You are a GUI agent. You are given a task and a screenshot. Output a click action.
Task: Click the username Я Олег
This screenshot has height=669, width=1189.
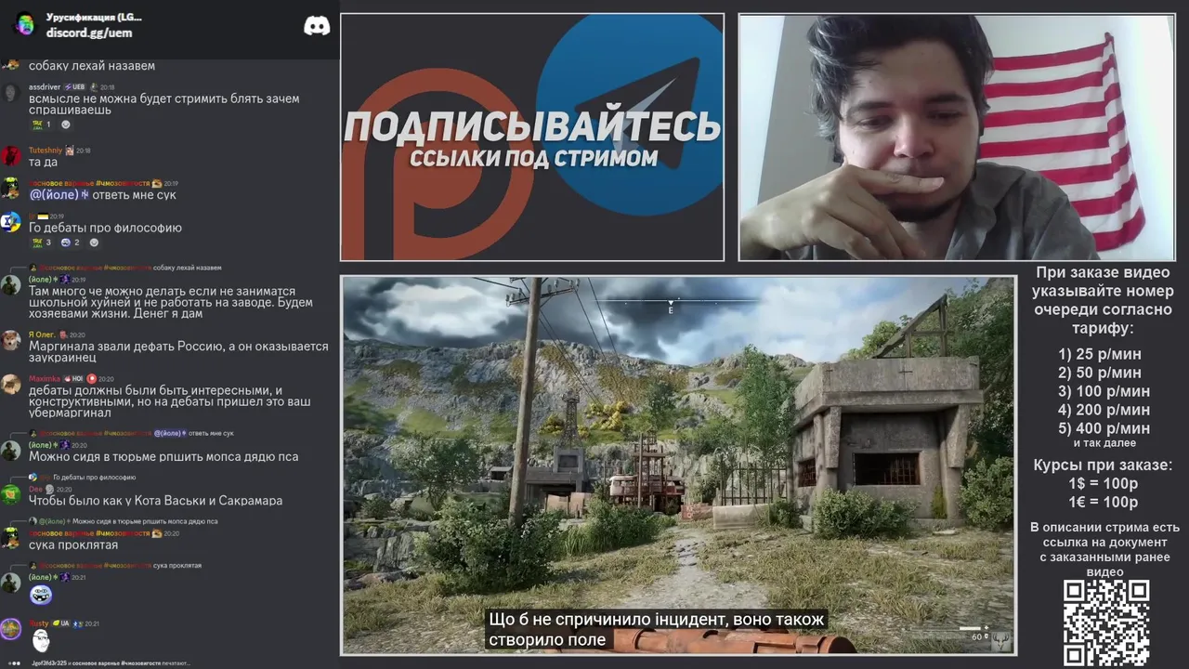(x=43, y=334)
